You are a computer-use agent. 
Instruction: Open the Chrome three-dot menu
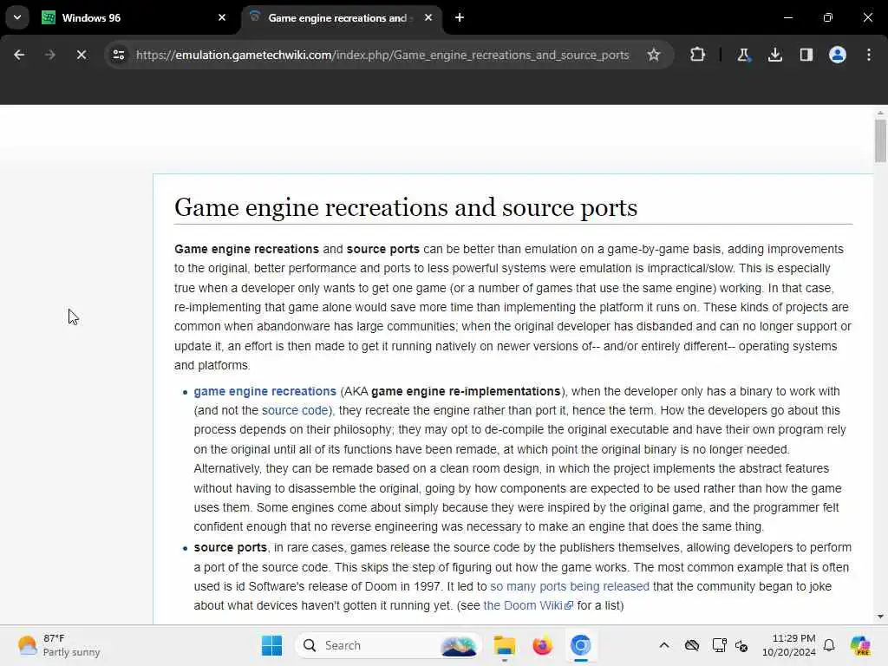869,55
